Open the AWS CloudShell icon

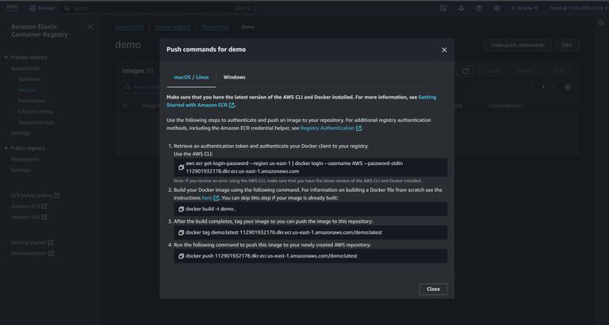click(443, 8)
